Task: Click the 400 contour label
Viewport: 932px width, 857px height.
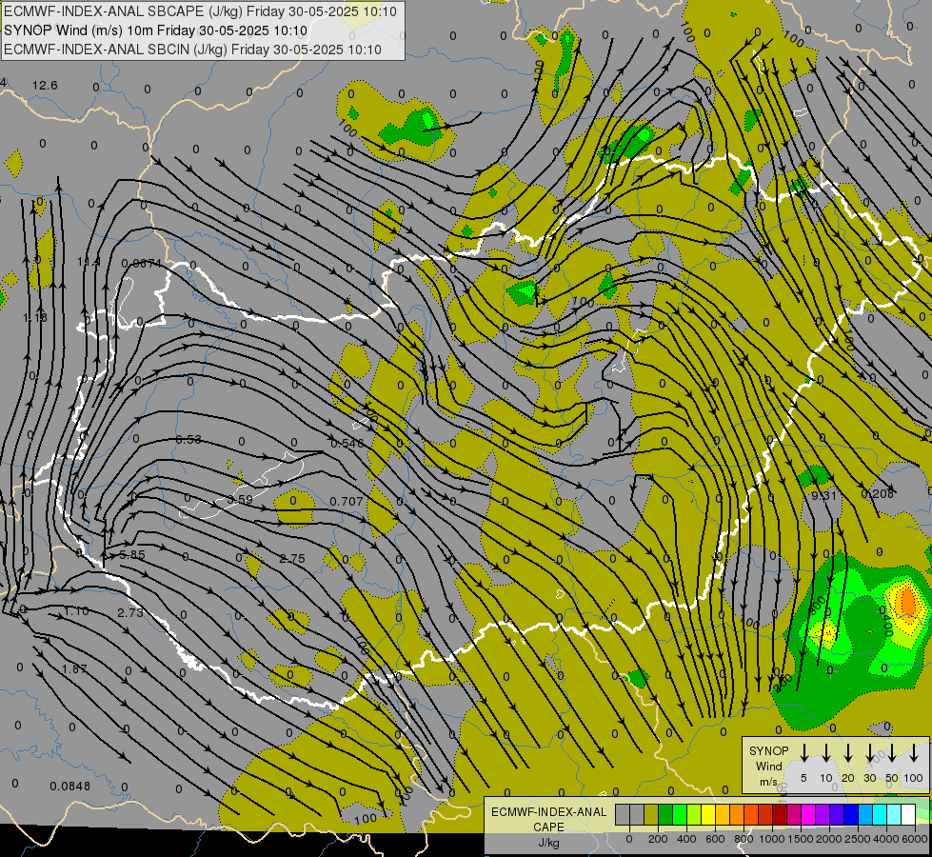Action: tap(886, 625)
